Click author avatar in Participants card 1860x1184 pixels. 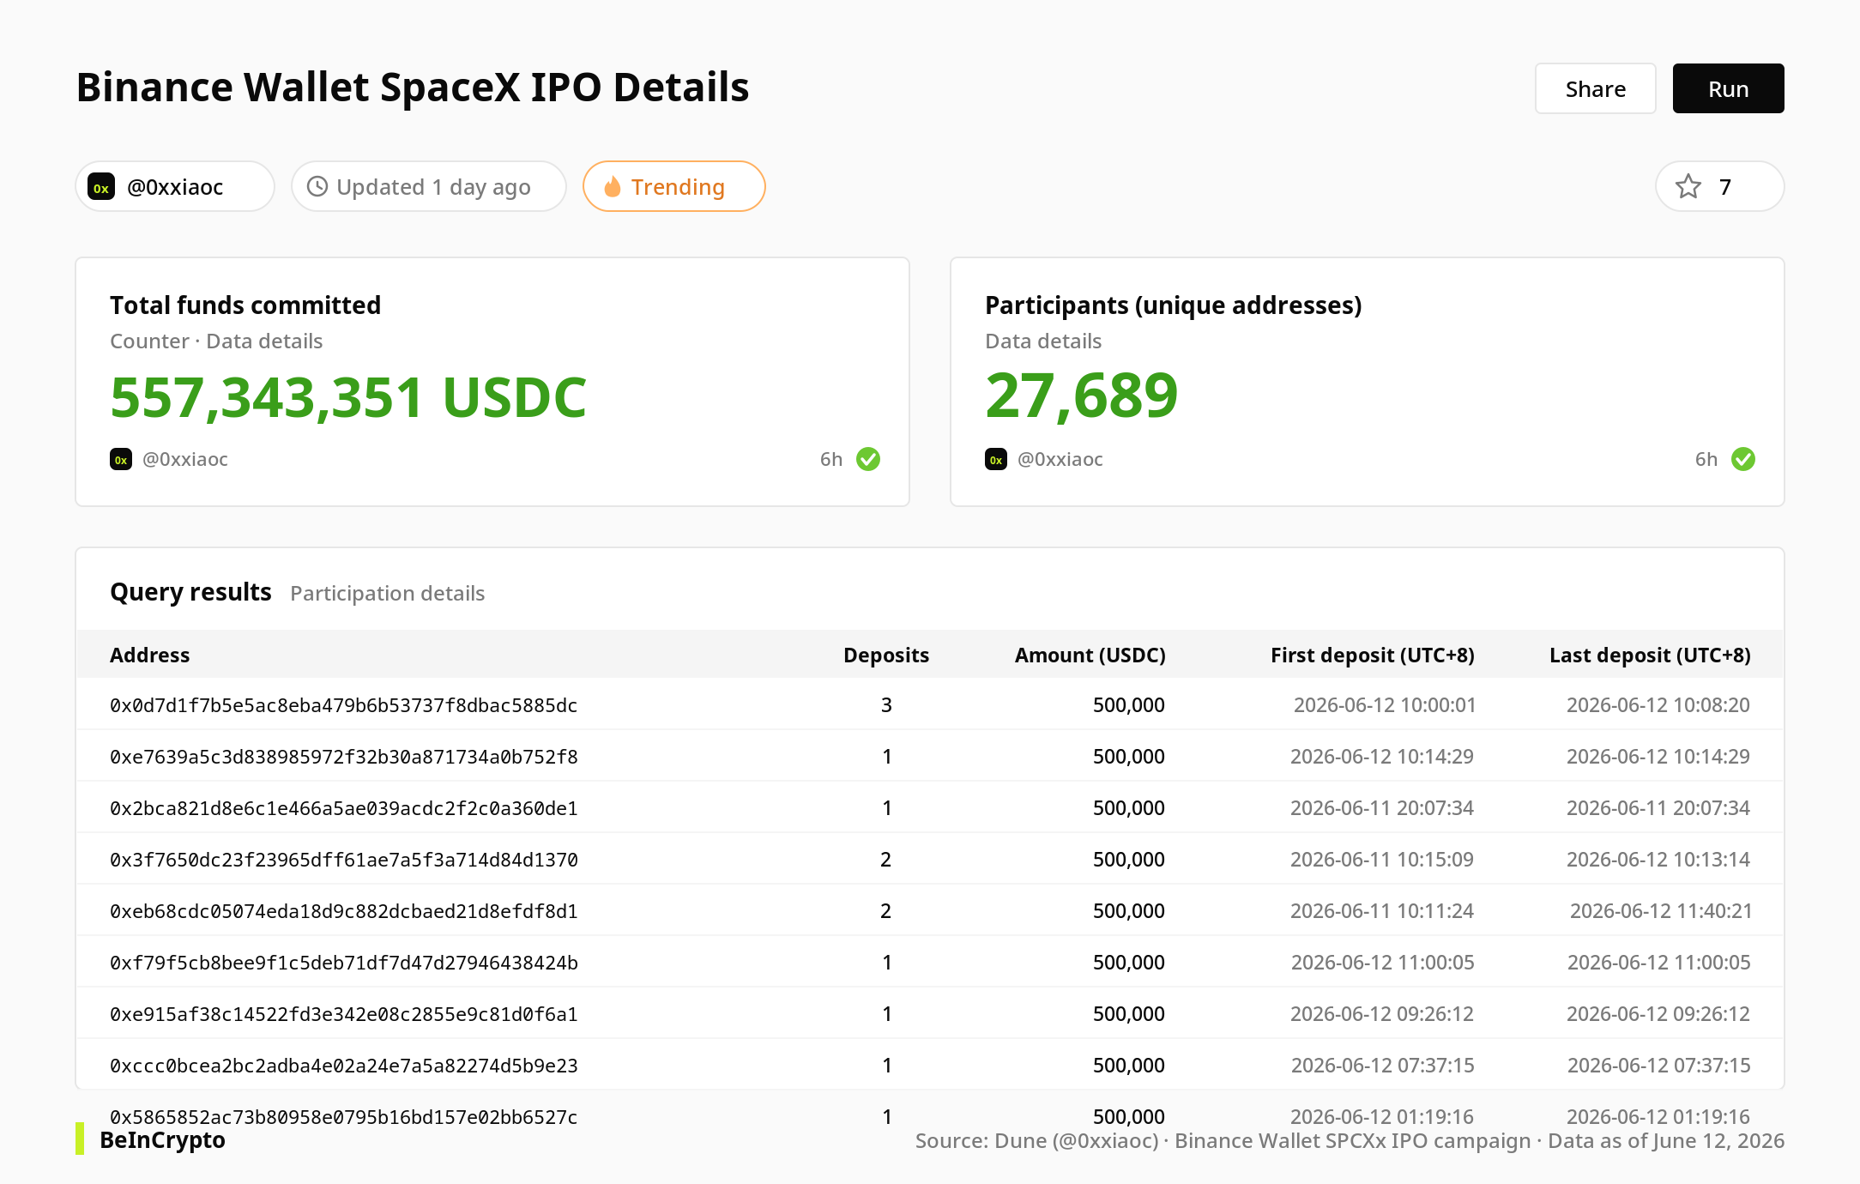pyautogui.click(x=996, y=459)
